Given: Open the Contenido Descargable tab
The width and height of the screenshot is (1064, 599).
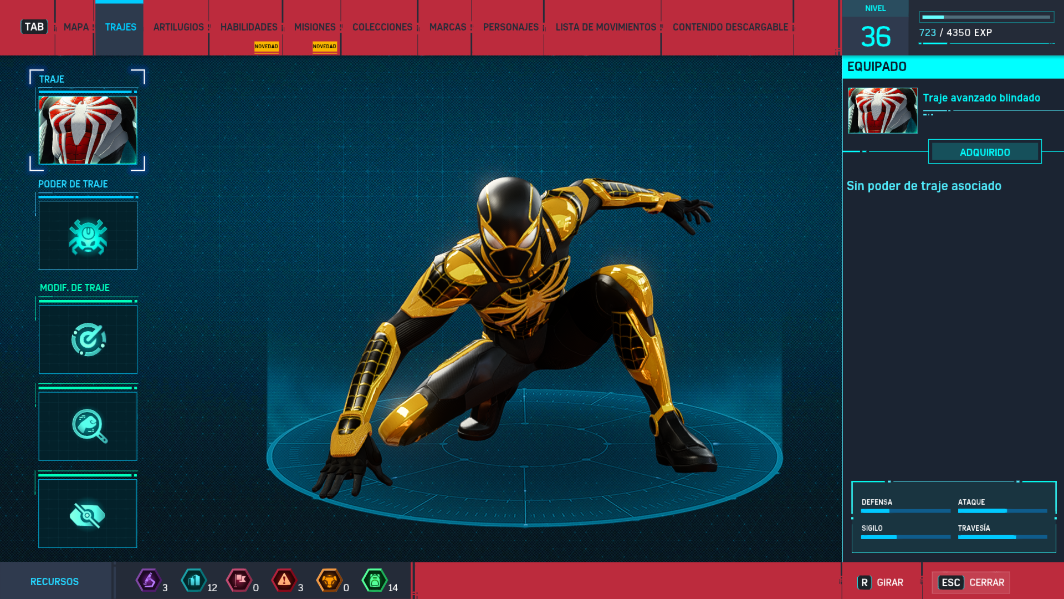Looking at the screenshot, I should point(730,27).
